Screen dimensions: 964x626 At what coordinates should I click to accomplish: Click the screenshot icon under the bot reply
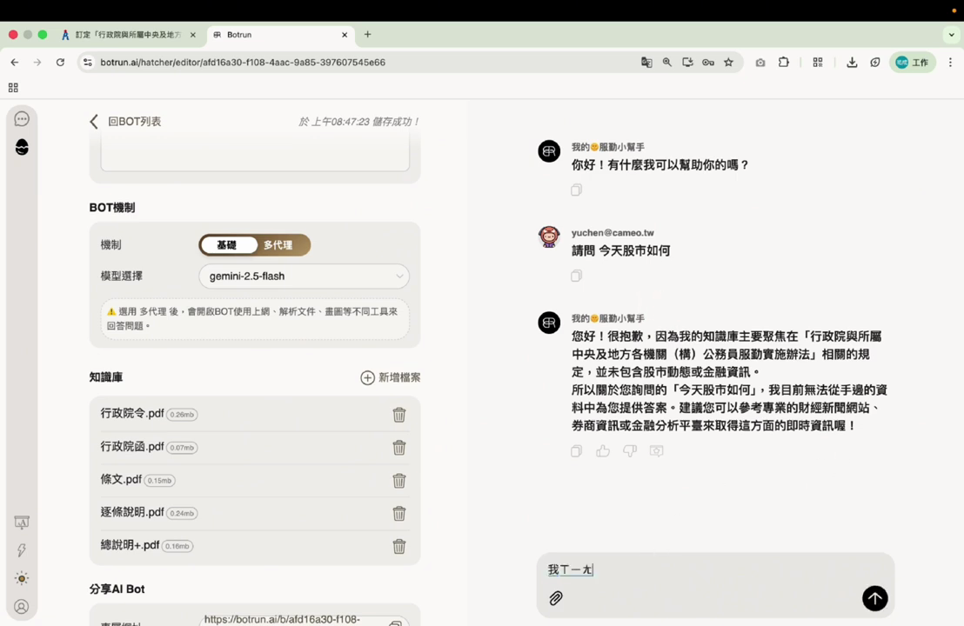[657, 451]
